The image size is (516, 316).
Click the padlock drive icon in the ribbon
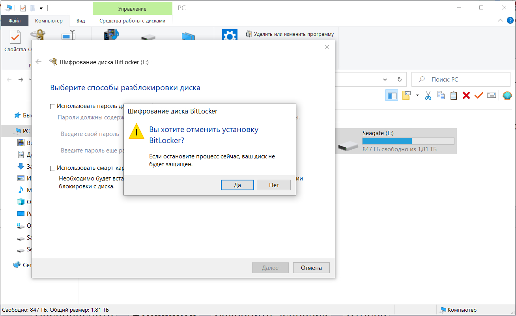[x=38, y=35]
